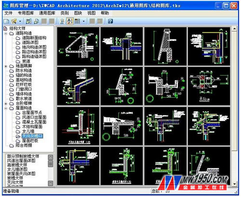Select the 散水坡道 folder
Image resolution: width=241 pixels, height=197 pixels.
pyautogui.click(x=24, y=99)
